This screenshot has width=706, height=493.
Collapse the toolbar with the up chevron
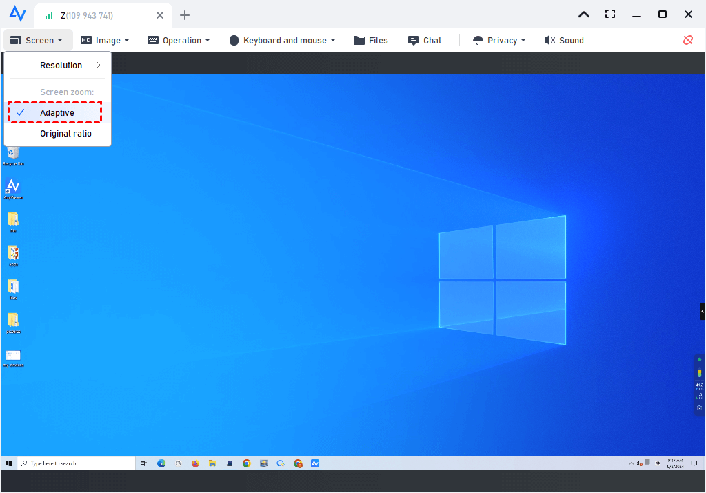click(x=583, y=14)
